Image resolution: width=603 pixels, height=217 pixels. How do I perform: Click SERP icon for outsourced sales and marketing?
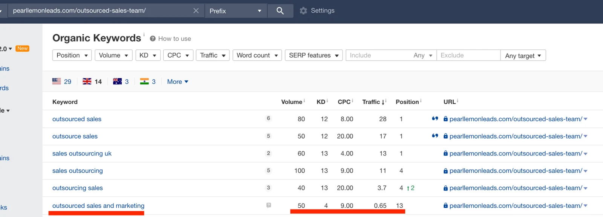click(x=269, y=205)
